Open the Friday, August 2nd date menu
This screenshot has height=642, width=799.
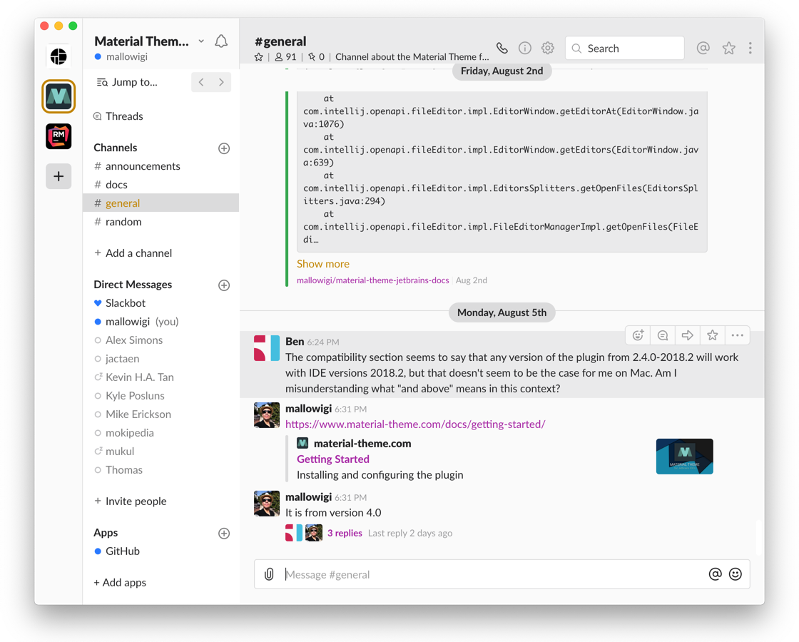coord(502,71)
